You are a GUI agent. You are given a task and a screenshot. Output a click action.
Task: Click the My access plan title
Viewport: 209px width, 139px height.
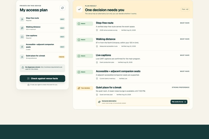pyautogui.click(x=34, y=10)
